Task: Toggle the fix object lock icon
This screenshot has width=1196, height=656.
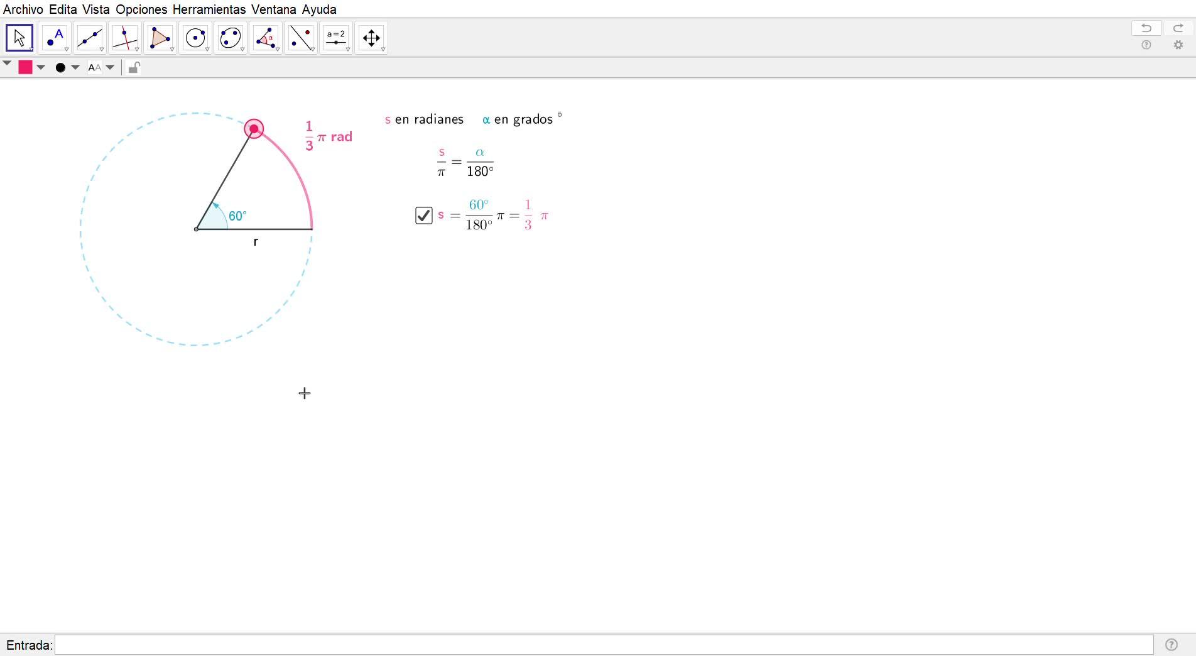Action: coord(134,67)
